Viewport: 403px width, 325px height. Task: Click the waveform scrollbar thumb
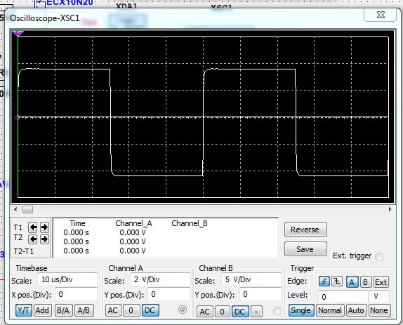pos(27,210)
